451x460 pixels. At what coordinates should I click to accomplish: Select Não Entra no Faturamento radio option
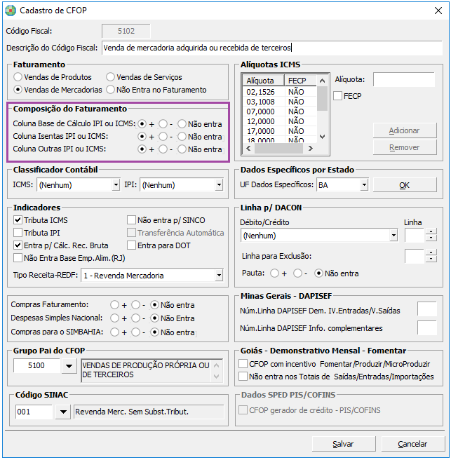tap(110, 90)
